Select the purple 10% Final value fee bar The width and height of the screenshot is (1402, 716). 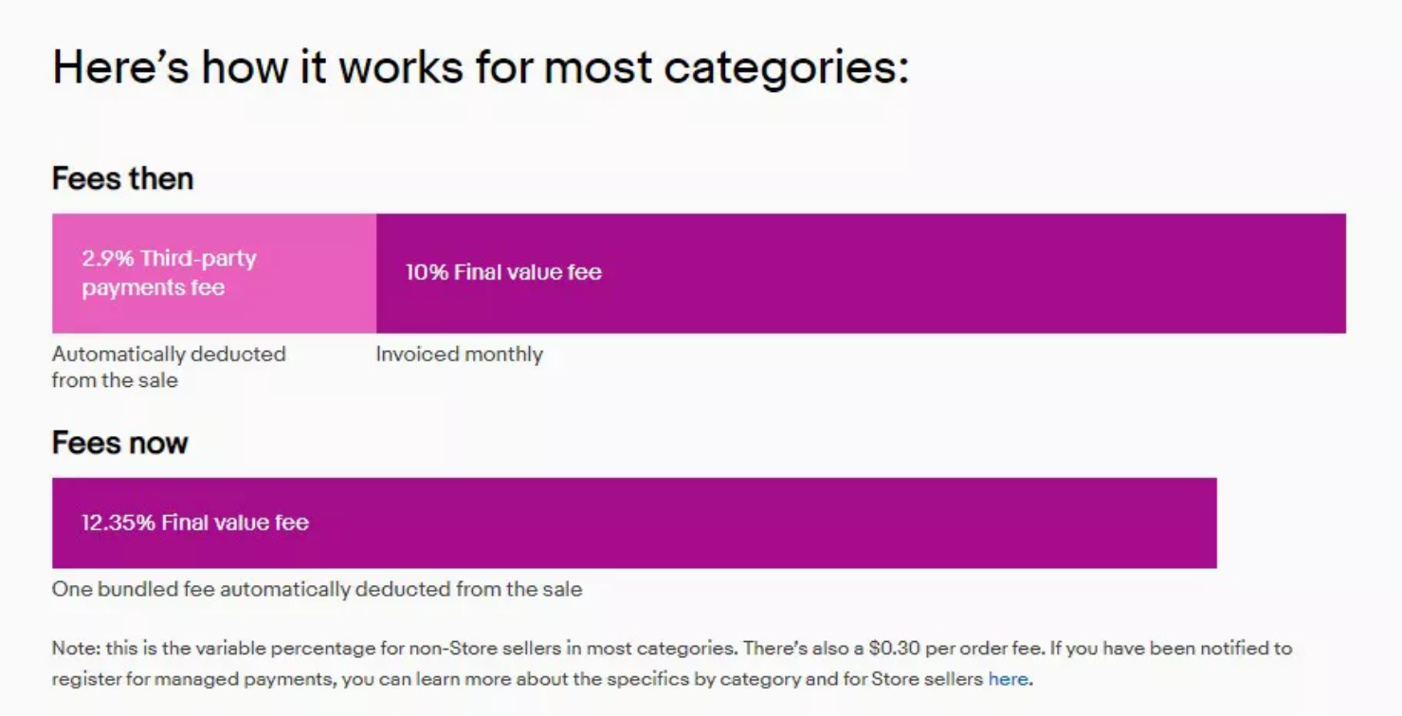click(x=861, y=273)
